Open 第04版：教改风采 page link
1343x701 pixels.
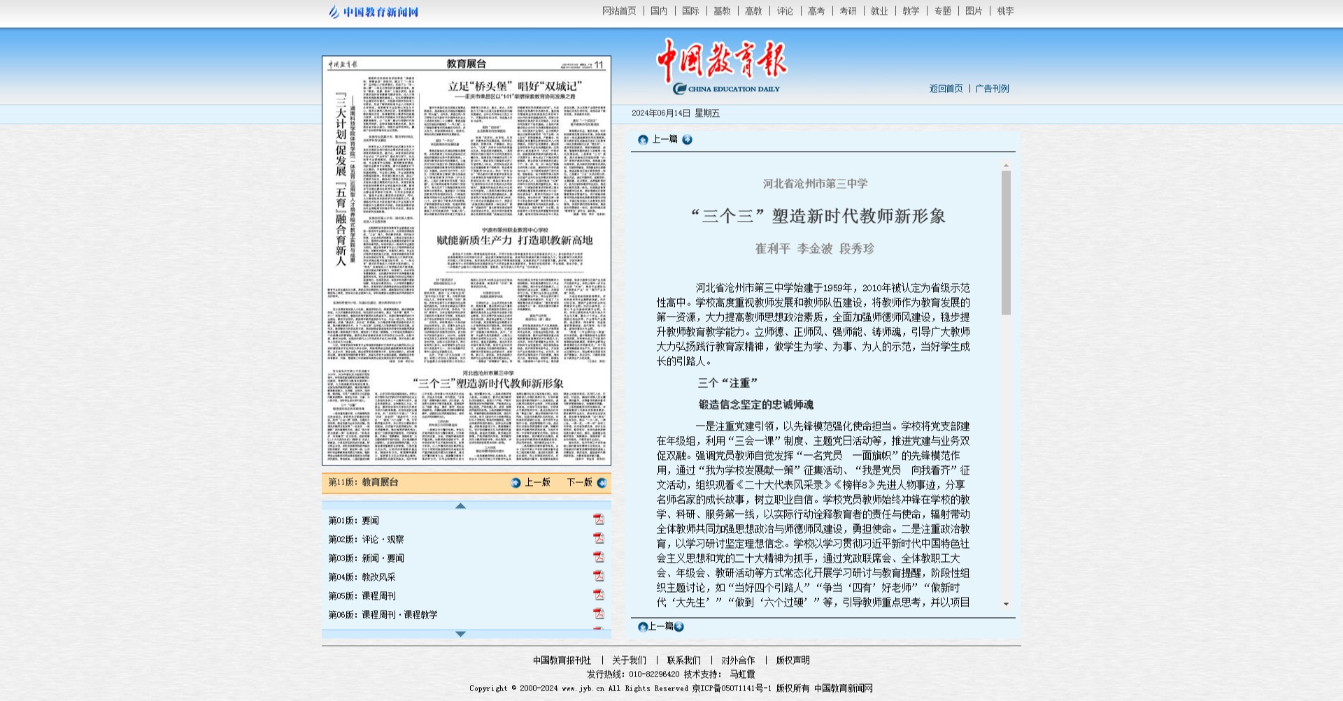362,577
